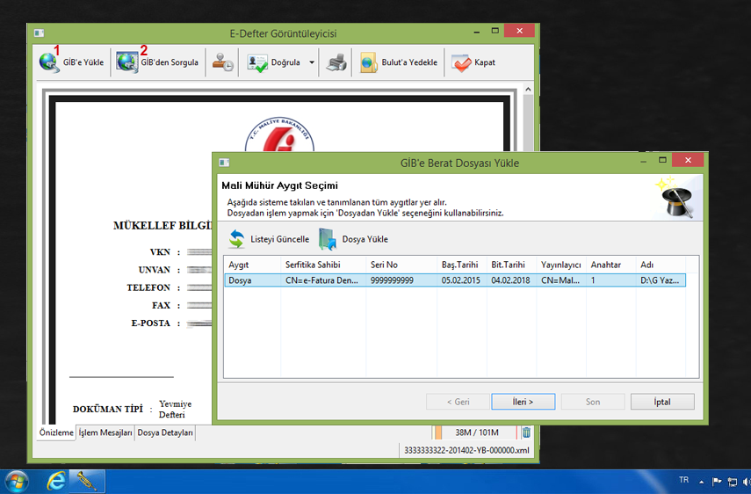751x494 pixels.
Task: Select the Önizleme tab
Action: point(54,433)
